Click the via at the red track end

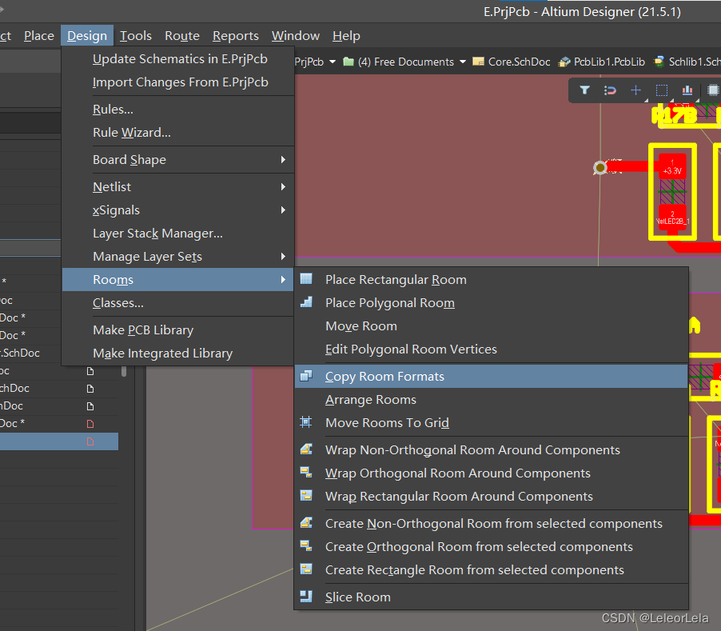click(x=600, y=168)
